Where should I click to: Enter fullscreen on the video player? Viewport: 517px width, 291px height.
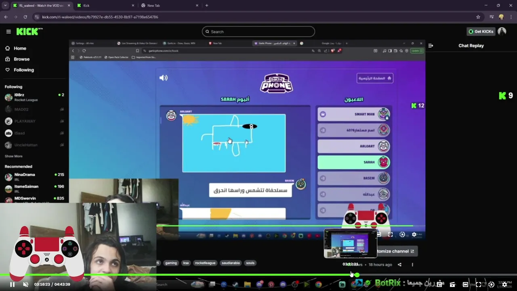click(478, 285)
